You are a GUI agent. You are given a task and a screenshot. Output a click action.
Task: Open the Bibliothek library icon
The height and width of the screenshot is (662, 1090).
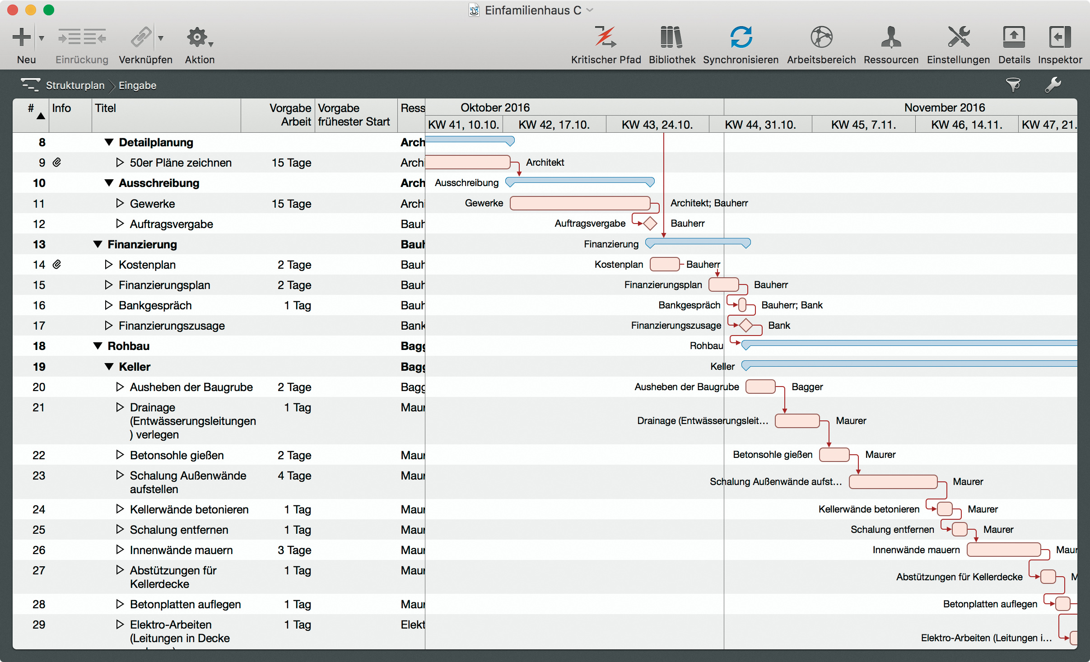point(671,37)
